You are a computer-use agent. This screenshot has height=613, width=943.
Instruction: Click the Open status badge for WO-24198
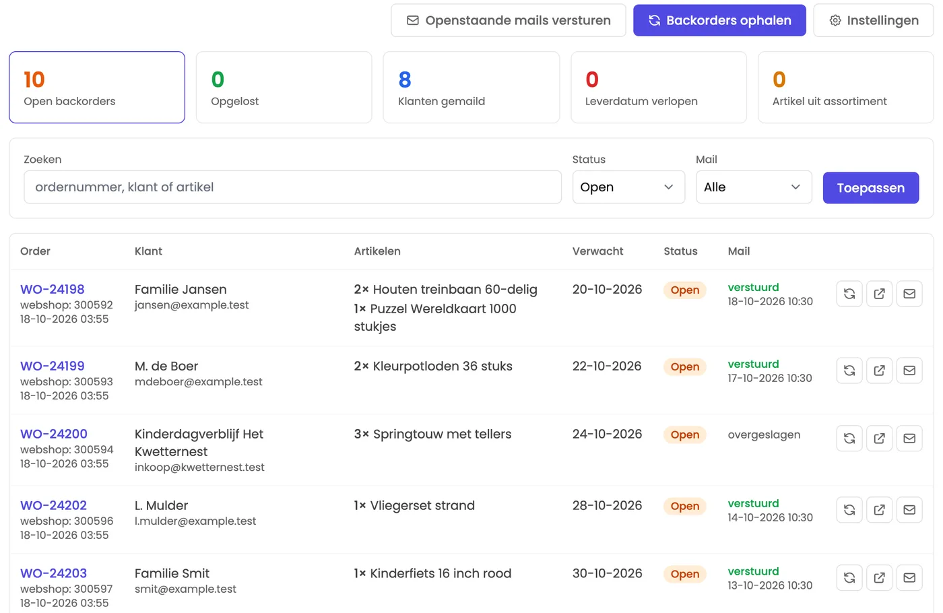click(x=685, y=290)
